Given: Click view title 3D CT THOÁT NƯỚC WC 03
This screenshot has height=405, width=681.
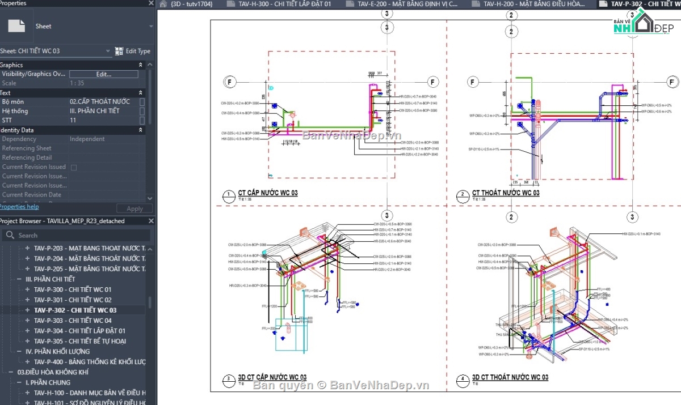Looking at the screenshot, I should pos(510,377).
